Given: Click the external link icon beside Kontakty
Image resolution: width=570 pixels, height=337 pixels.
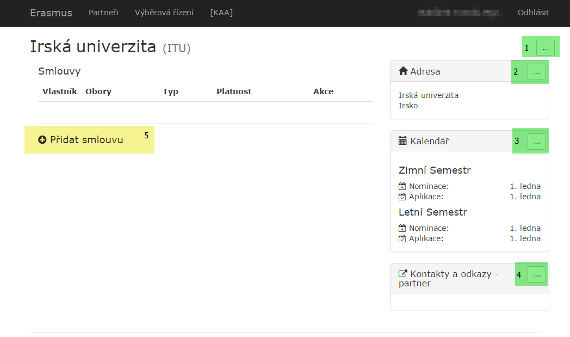Looking at the screenshot, I should [403, 274].
